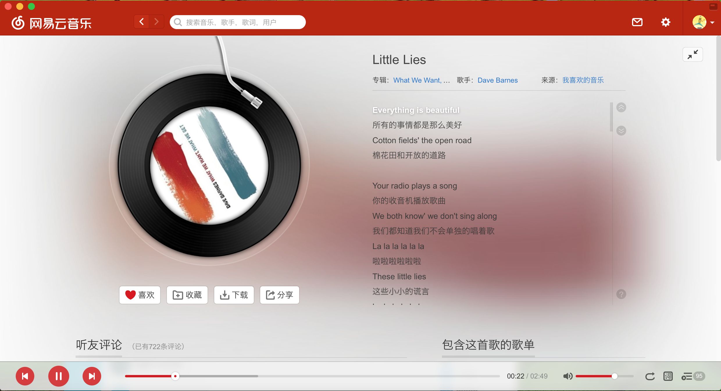Click the playback progress slider handle

pyautogui.click(x=175, y=376)
